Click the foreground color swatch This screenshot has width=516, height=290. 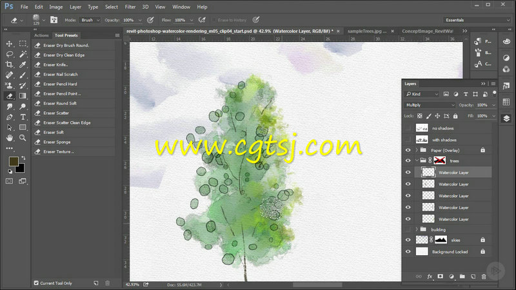click(x=13, y=161)
